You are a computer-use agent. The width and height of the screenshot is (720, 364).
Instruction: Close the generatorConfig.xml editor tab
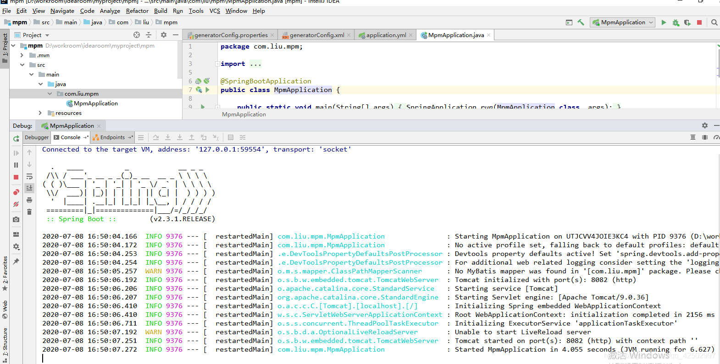349,35
